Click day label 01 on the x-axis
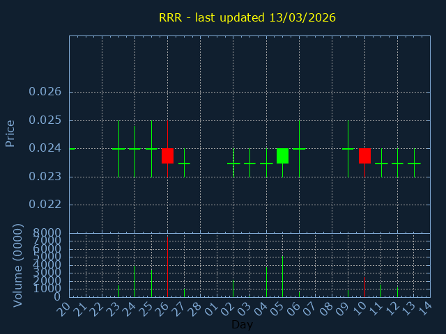Screen dimensions: 446x334 (211, 308)
